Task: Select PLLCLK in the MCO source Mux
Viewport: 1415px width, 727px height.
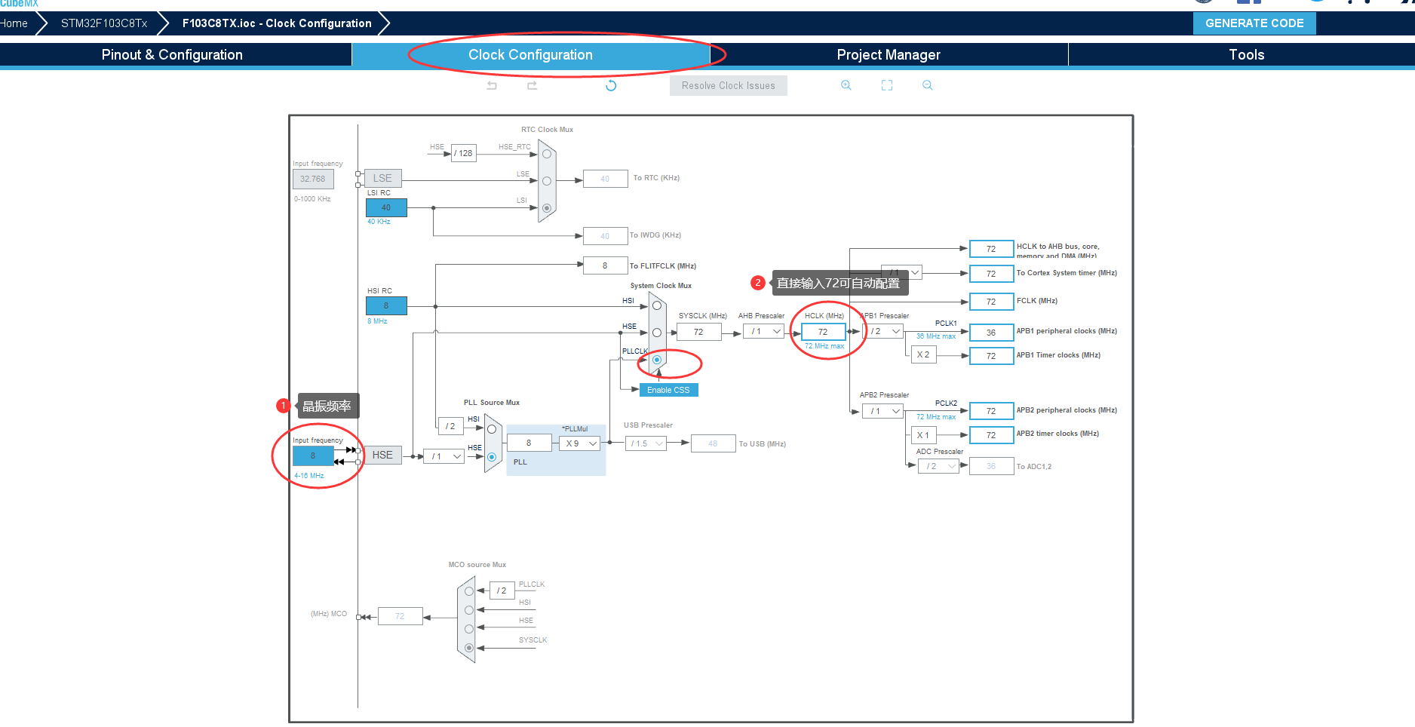Action: pyautogui.click(x=469, y=591)
